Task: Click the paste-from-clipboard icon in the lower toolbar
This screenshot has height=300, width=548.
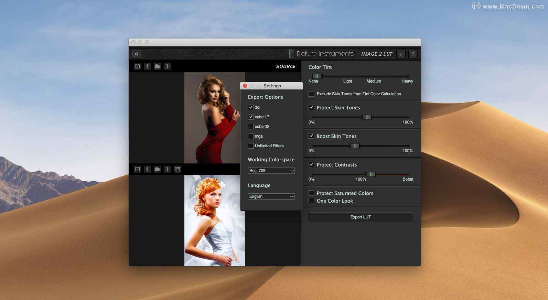Action: 137,169
